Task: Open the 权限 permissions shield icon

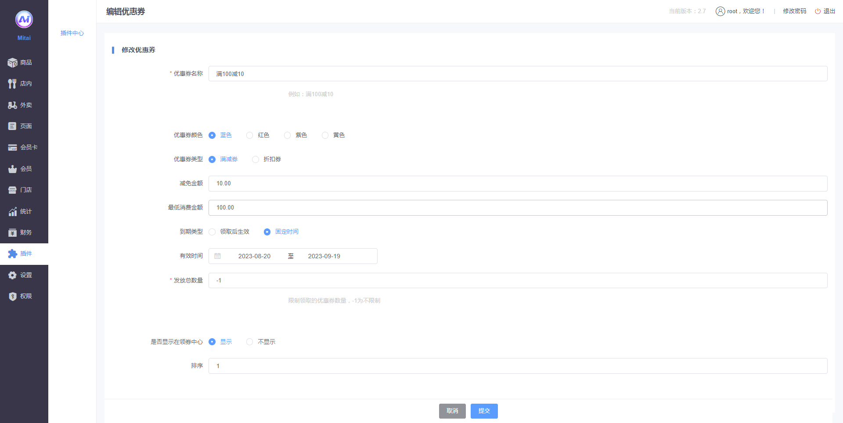Action: coord(12,296)
